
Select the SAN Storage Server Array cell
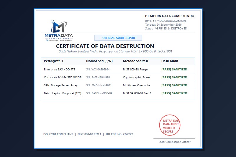click(61, 85)
